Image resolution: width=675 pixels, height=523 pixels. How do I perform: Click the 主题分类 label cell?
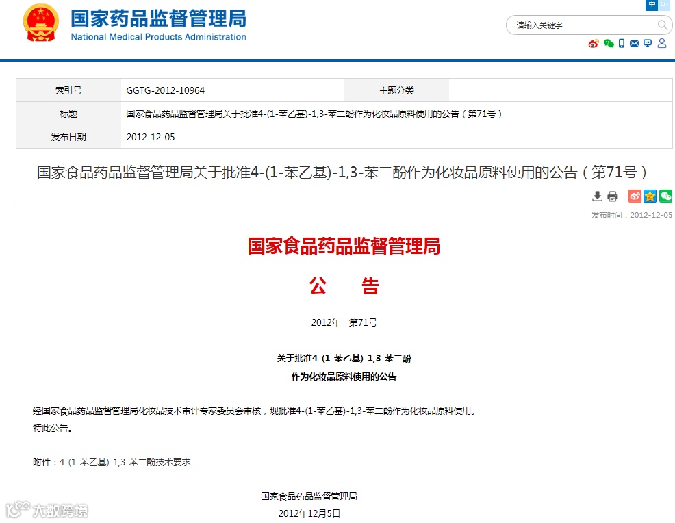pyautogui.click(x=396, y=90)
